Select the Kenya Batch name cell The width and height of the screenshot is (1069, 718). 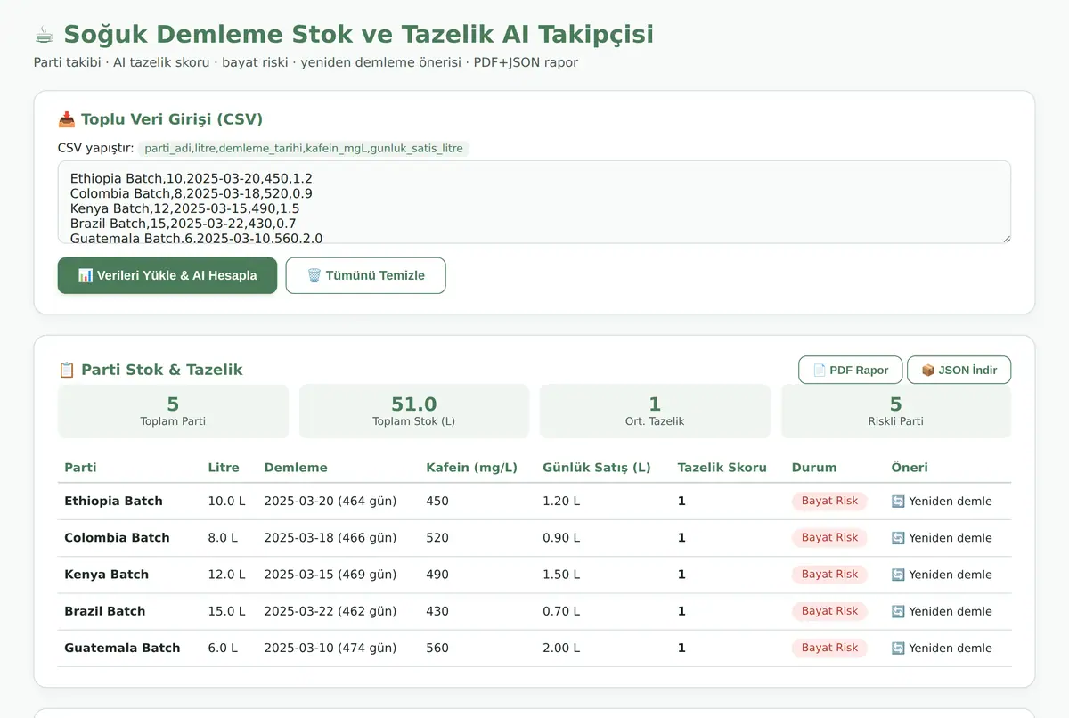pos(106,575)
